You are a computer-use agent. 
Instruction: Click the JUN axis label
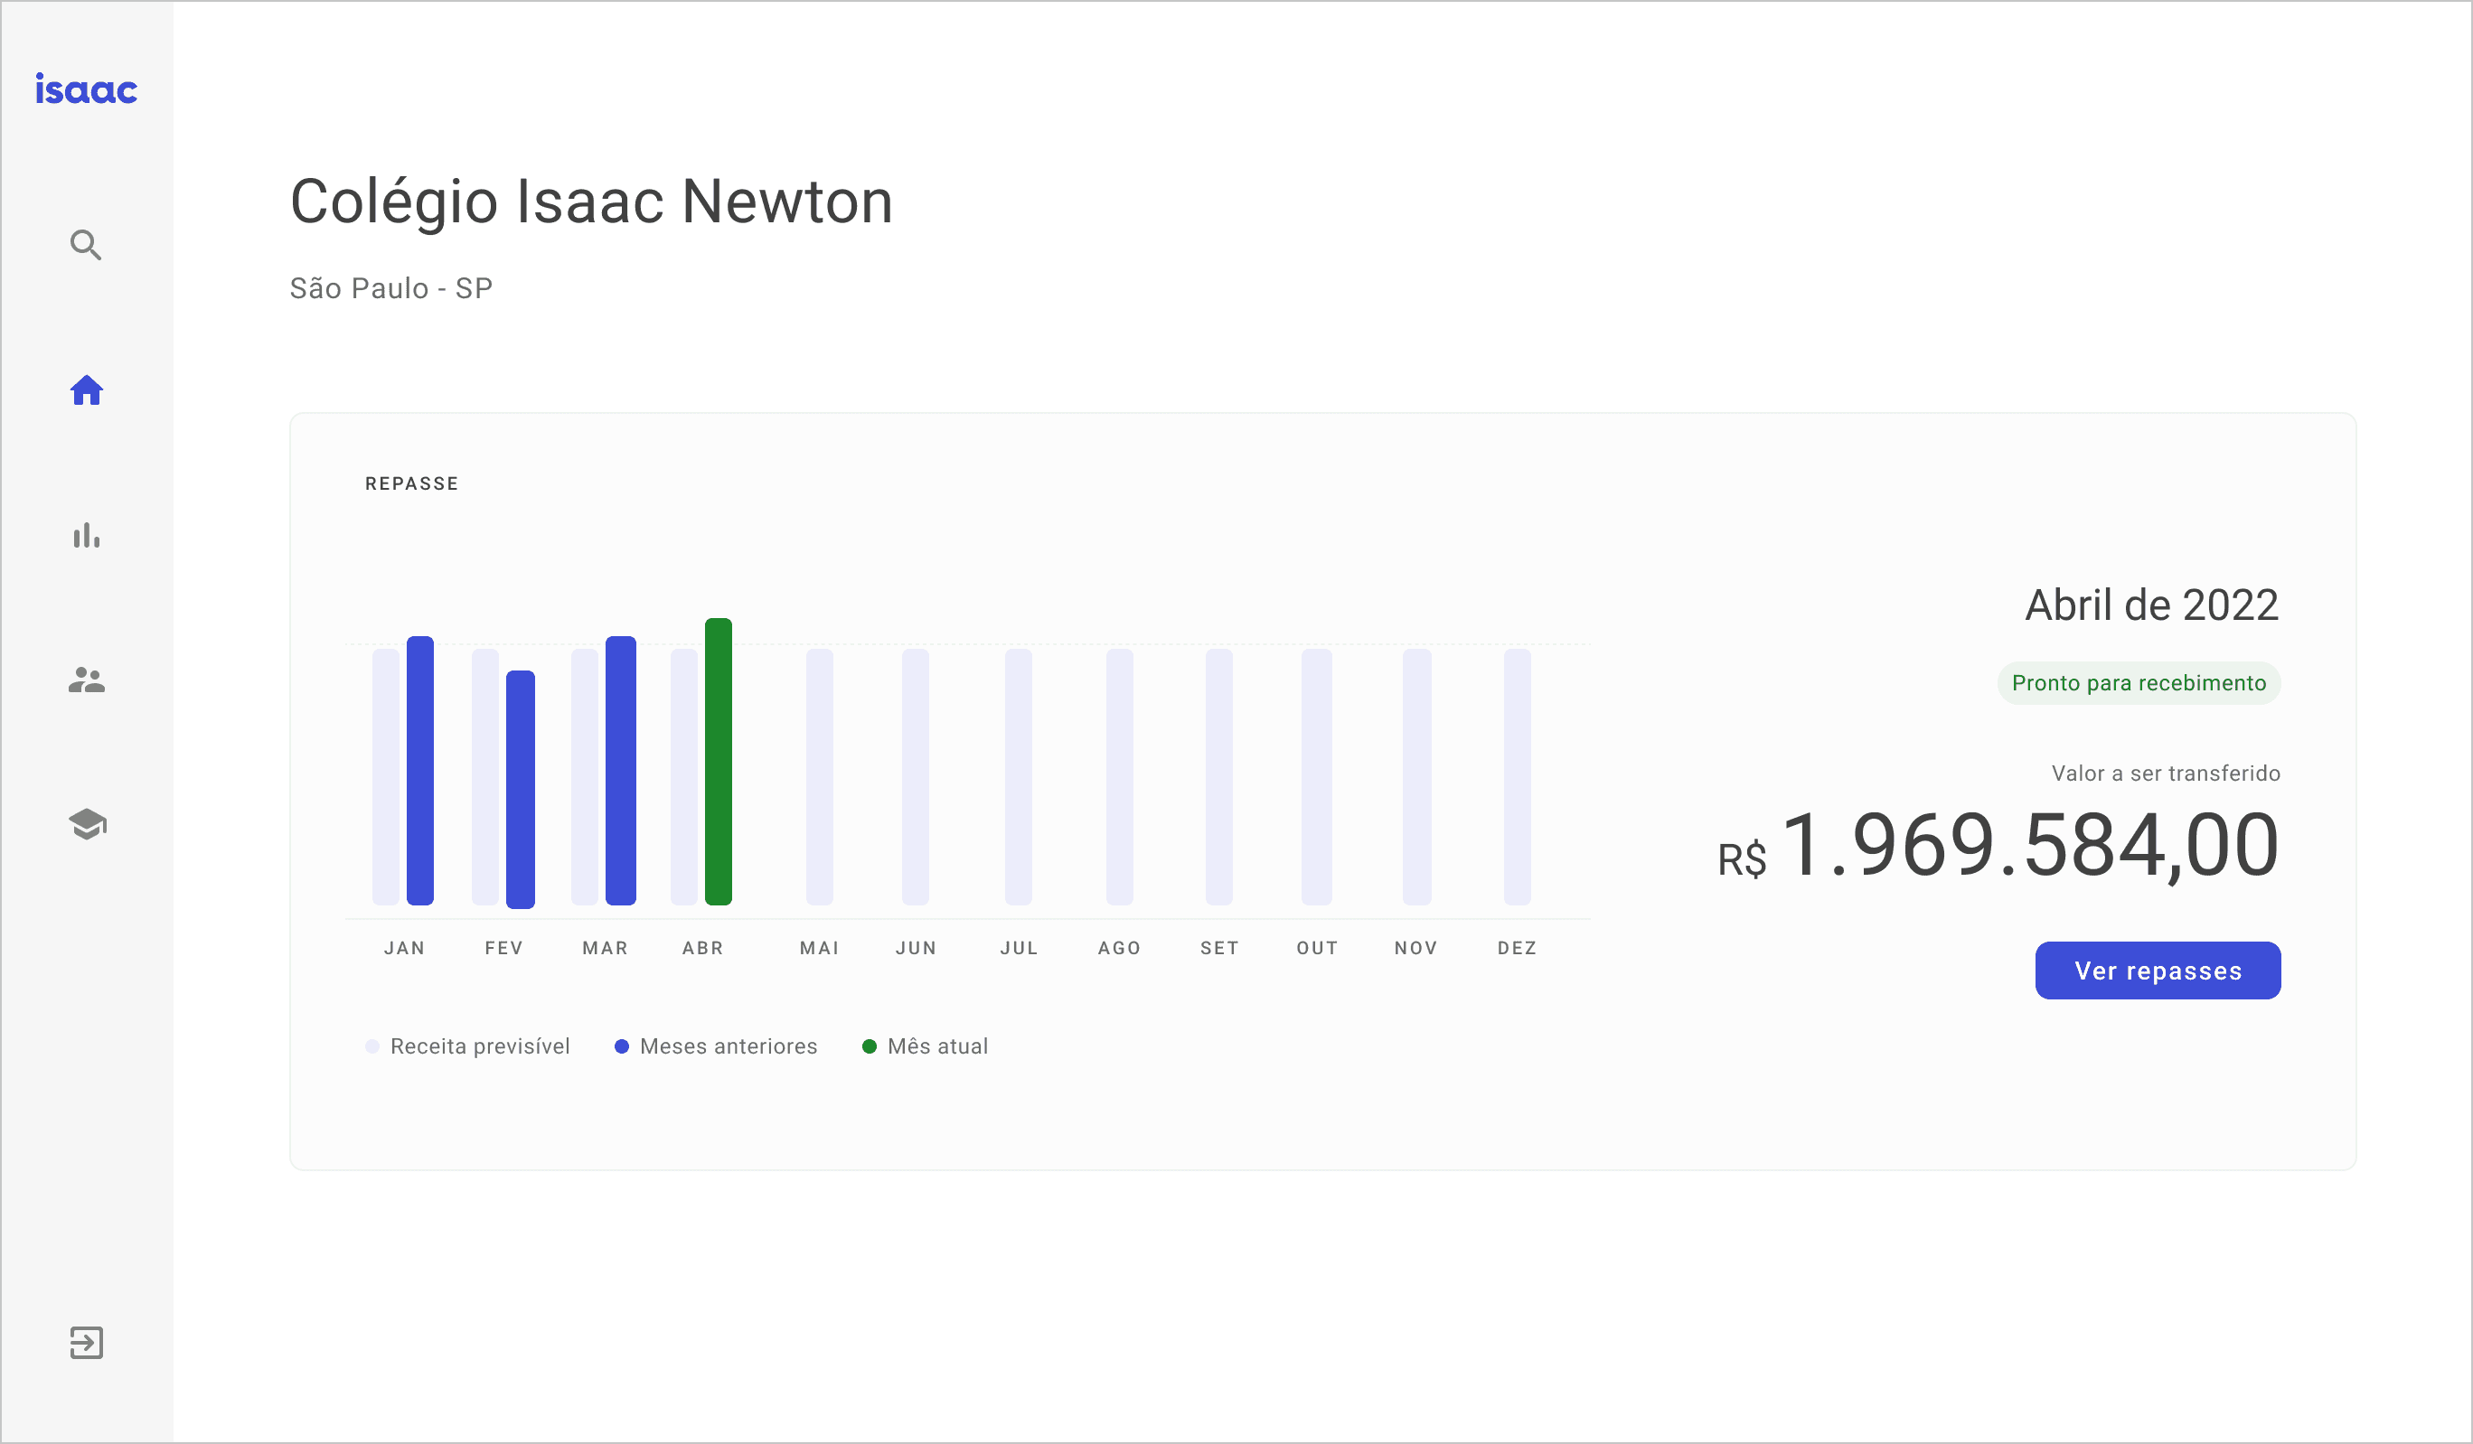point(916,949)
